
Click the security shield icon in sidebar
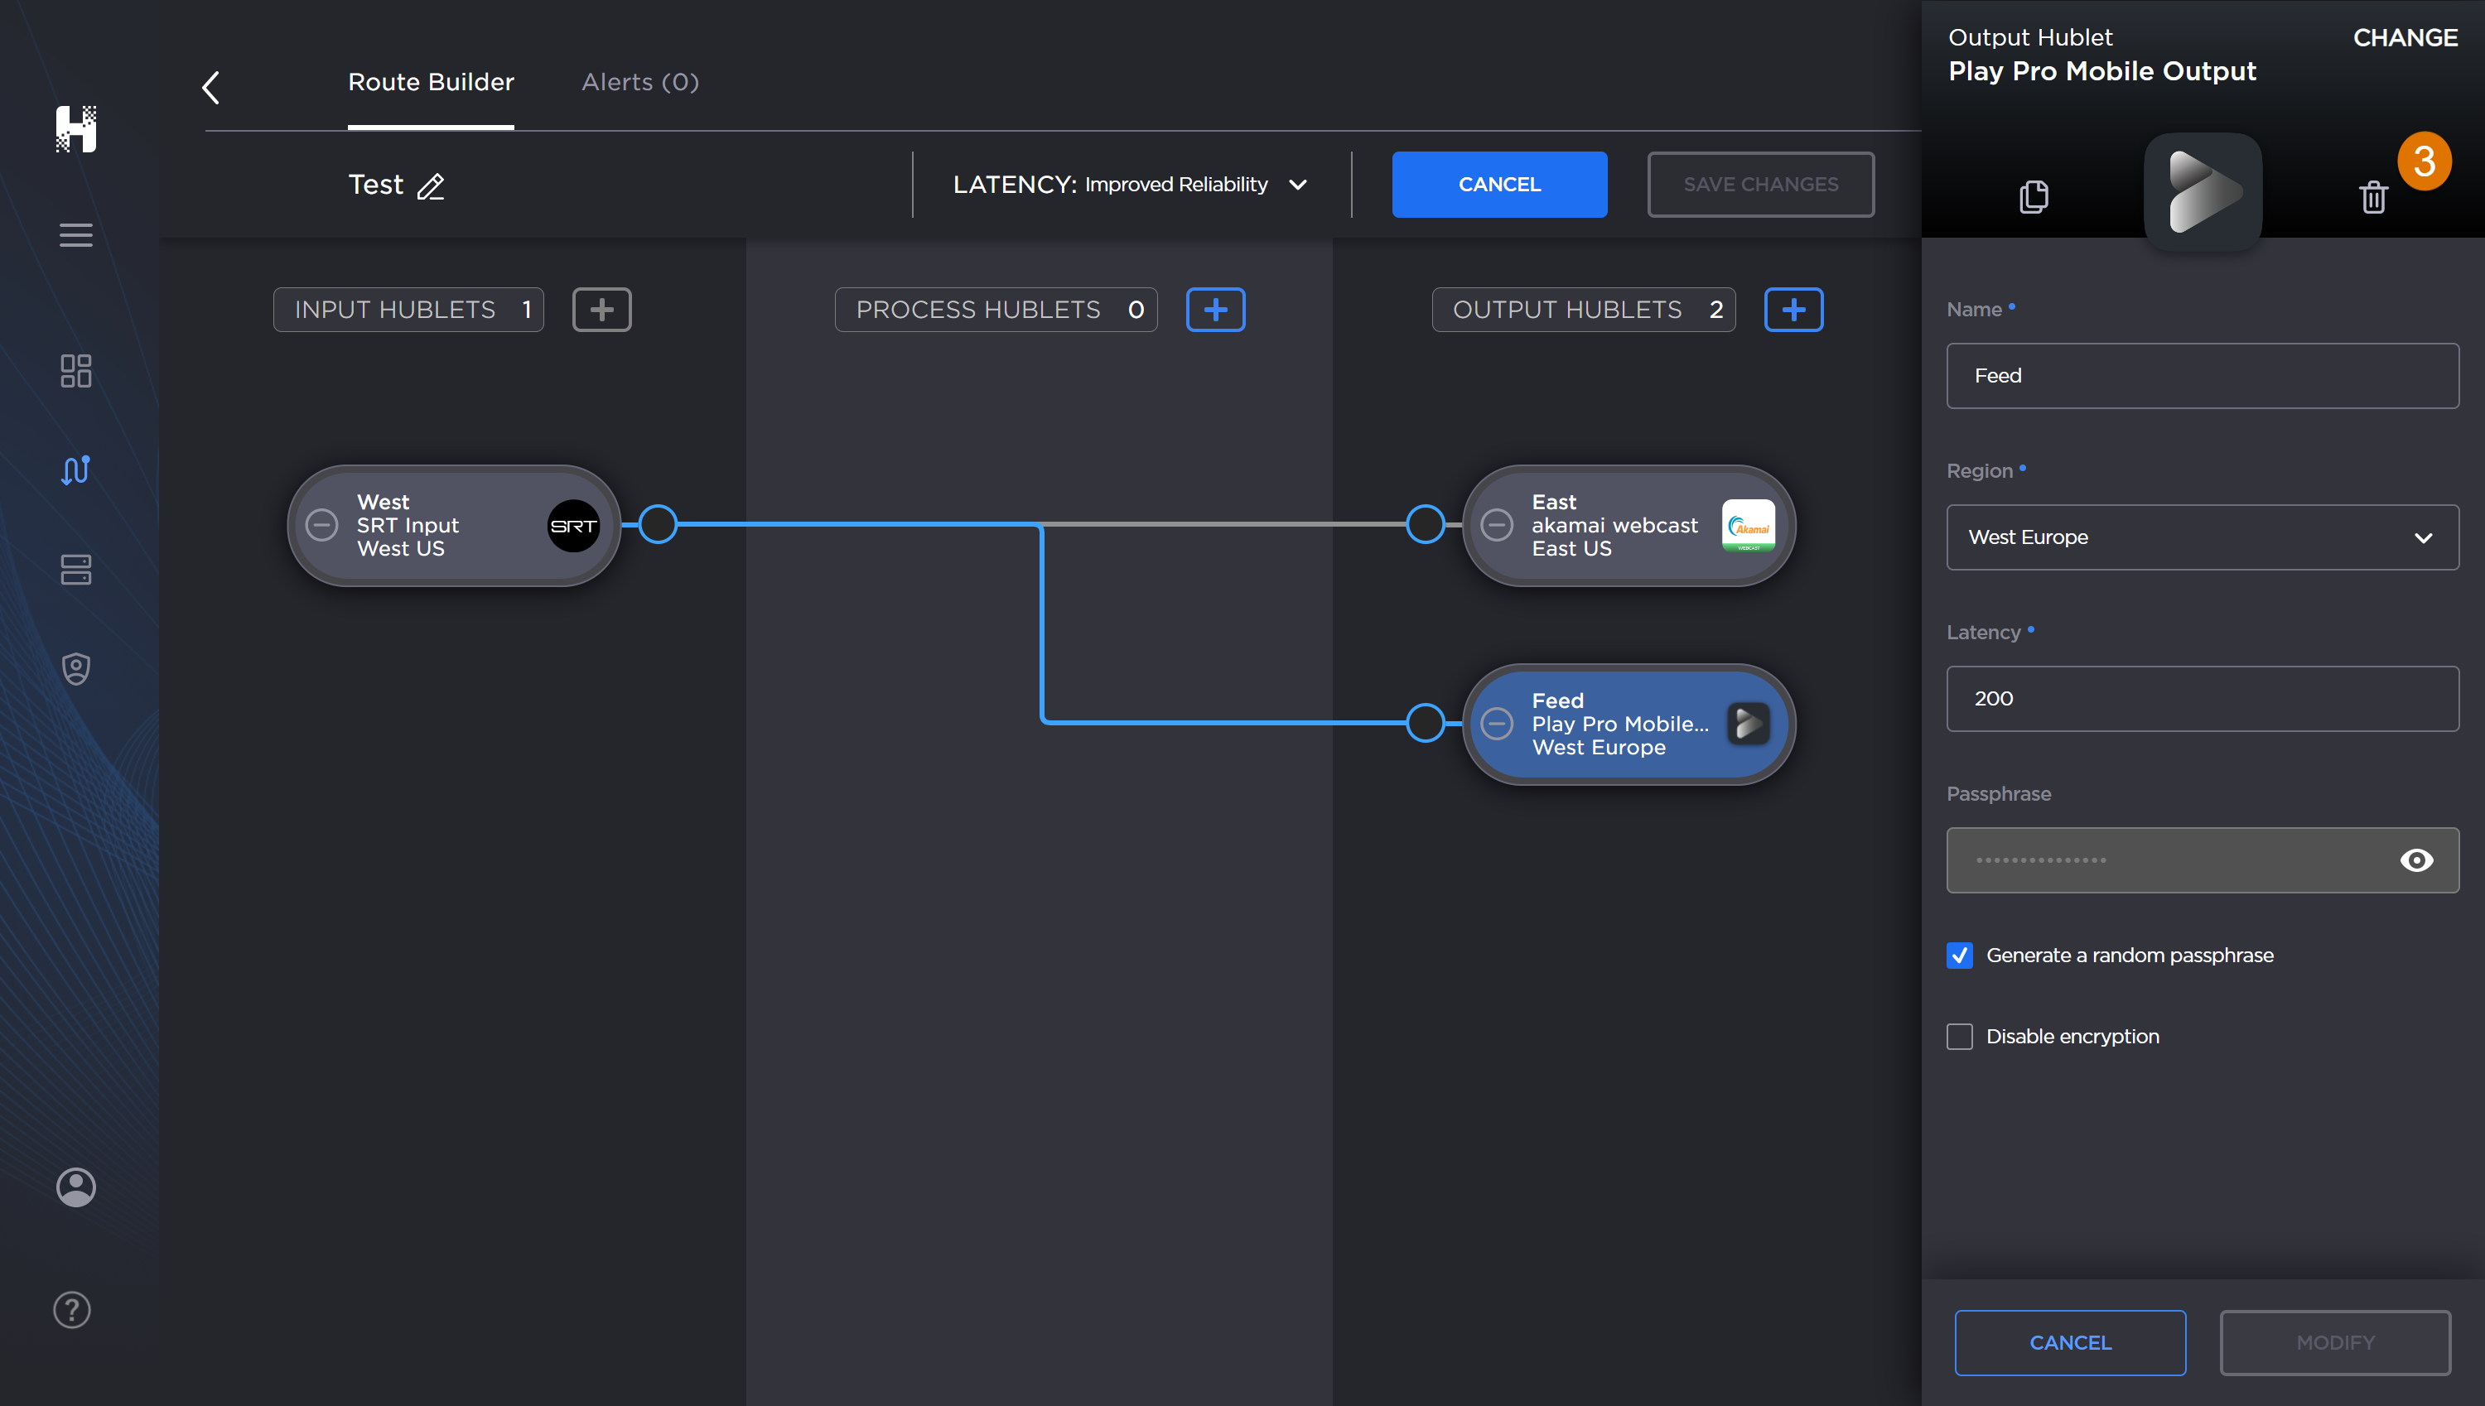pyautogui.click(x=75, y=668)
